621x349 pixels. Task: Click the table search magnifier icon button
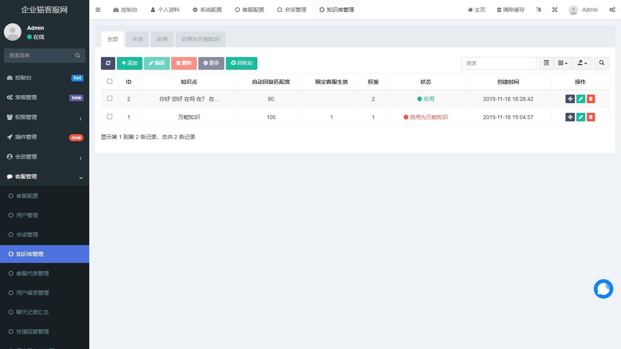pyautogui.click(x=602, y=63)
